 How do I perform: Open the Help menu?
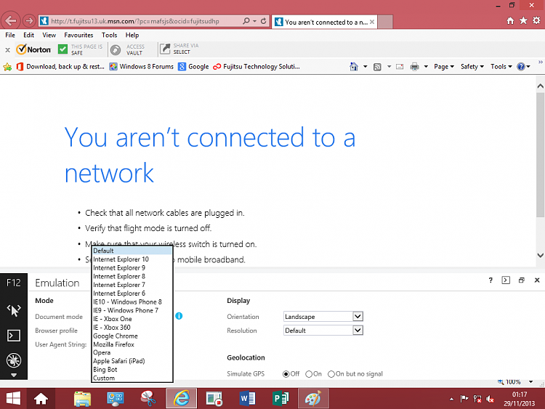click(x=132, y=35)
